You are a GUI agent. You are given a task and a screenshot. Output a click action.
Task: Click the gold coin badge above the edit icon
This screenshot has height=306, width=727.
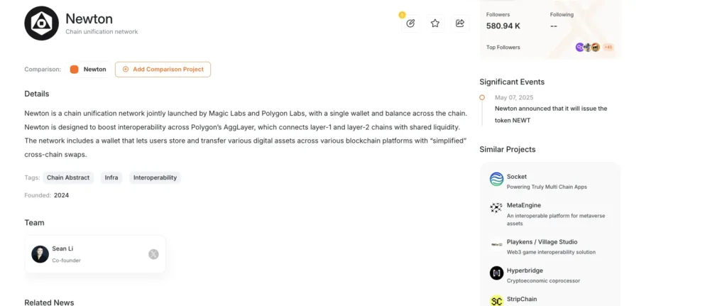402,15
